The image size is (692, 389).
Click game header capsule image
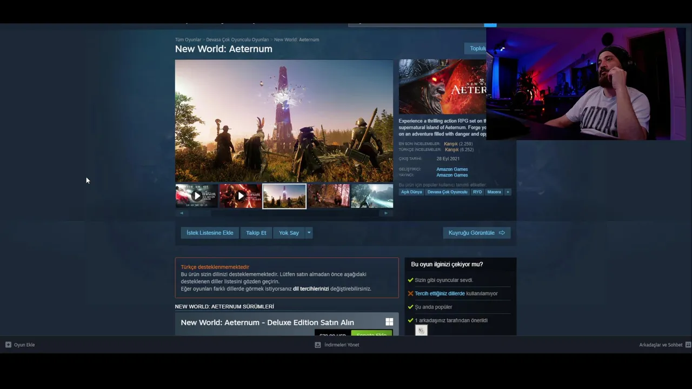coord(442,86)
